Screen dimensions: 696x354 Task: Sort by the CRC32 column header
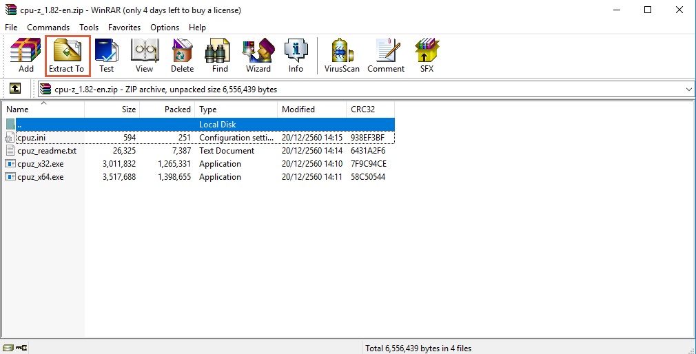(370, 109)
